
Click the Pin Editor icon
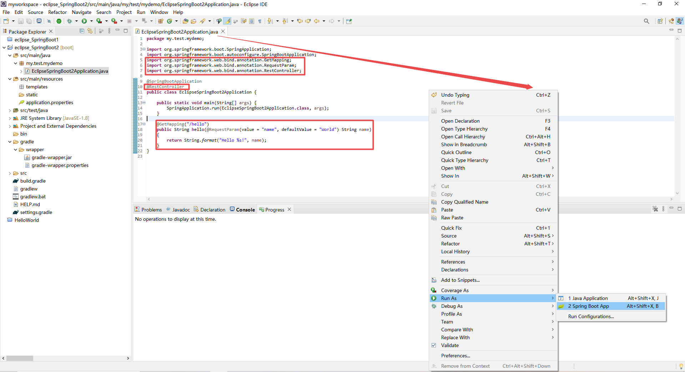pos(349,21)
